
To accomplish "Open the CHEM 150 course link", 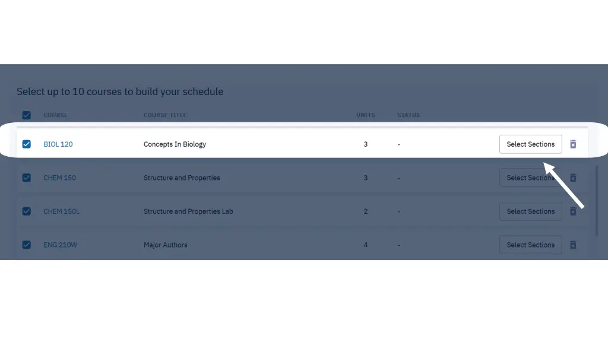I will pos(60,178).
